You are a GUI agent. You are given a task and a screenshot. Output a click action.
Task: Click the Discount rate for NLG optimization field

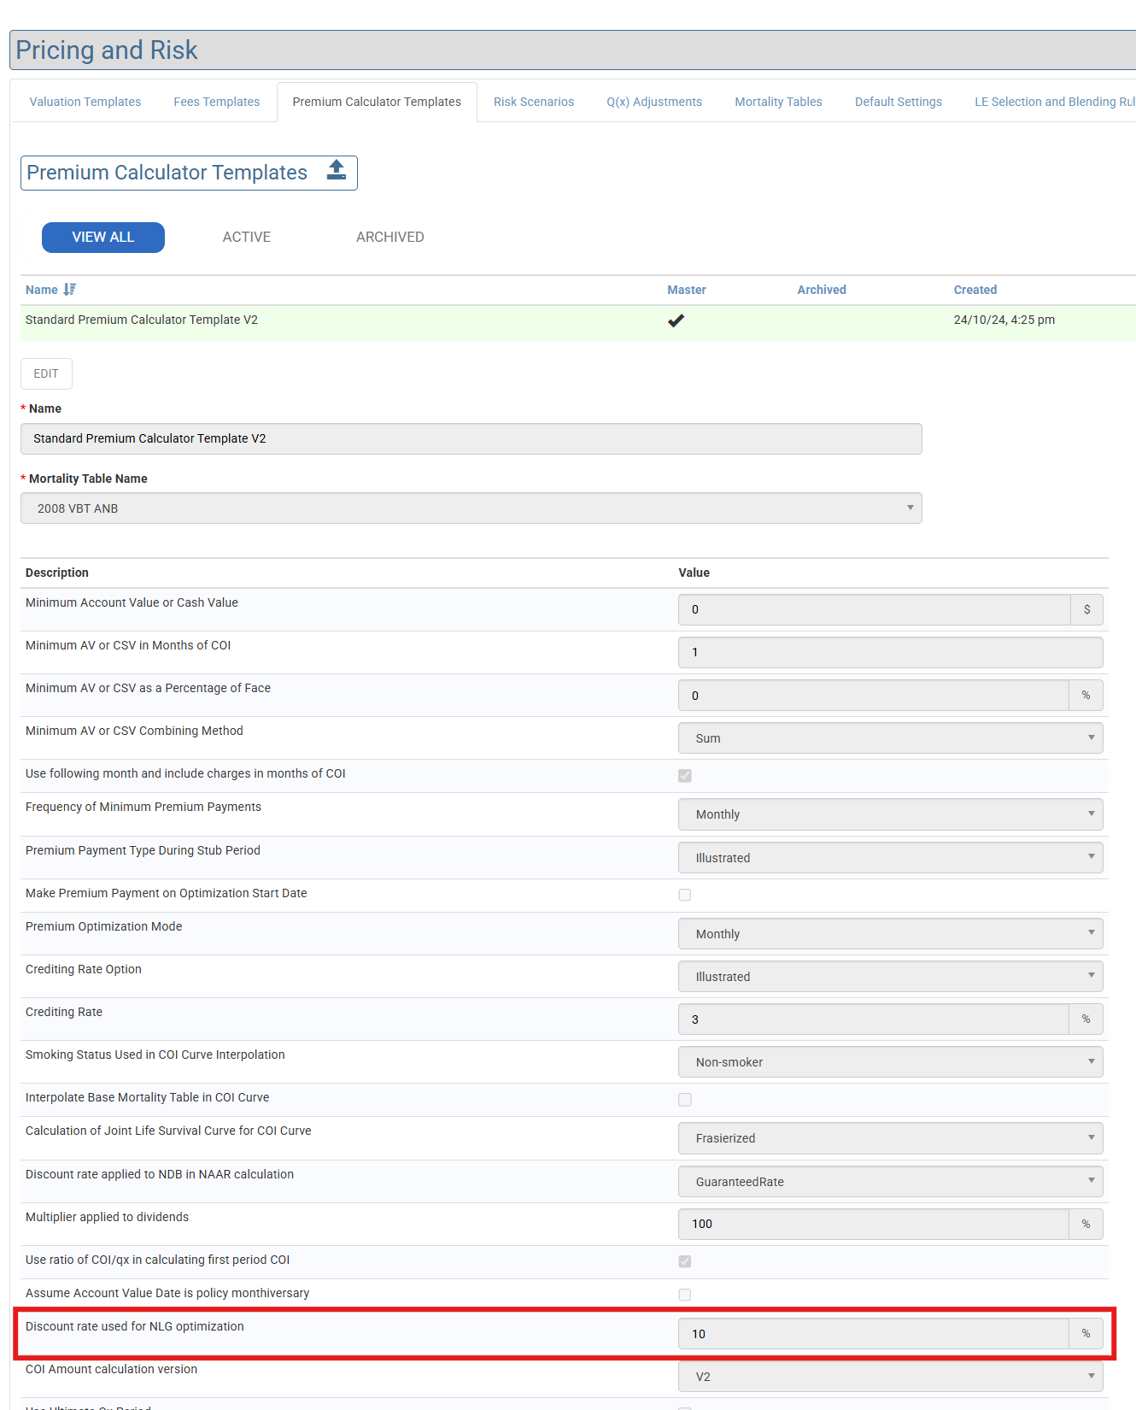[x=873, y=1334]
